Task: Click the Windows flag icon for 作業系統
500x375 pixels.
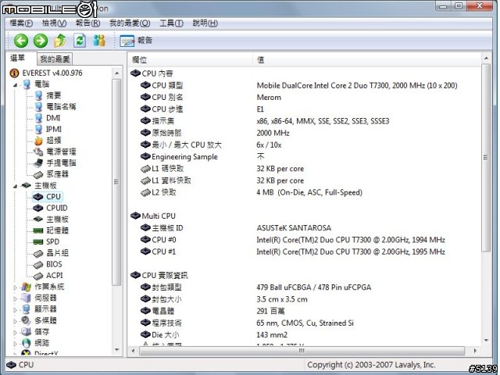Action: click(x=26, y=287)
